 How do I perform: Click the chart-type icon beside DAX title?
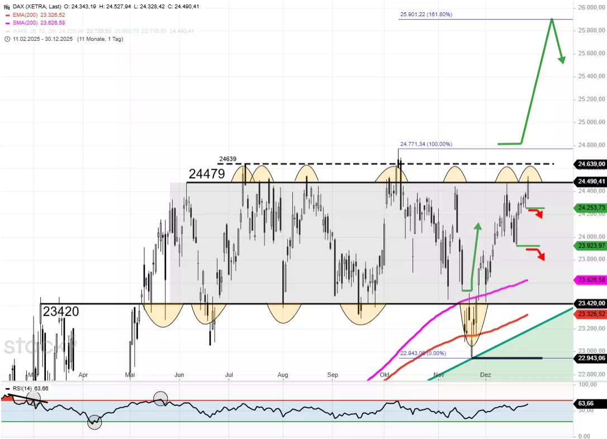[x=7, y=7]
